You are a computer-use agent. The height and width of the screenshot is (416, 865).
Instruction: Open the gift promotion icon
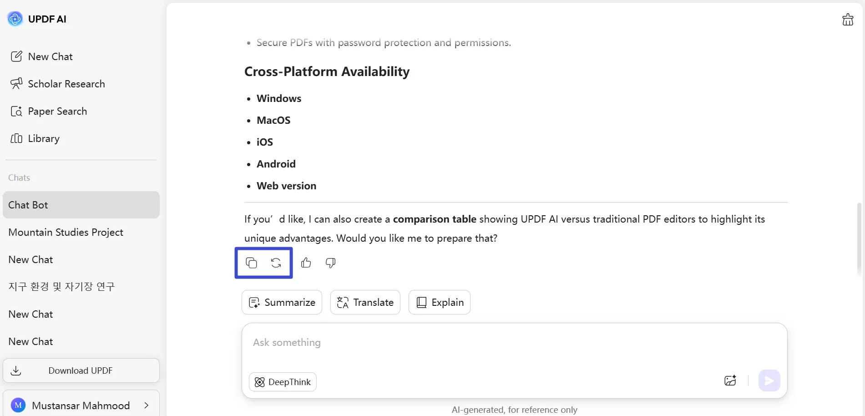click(x=847, y=19)
